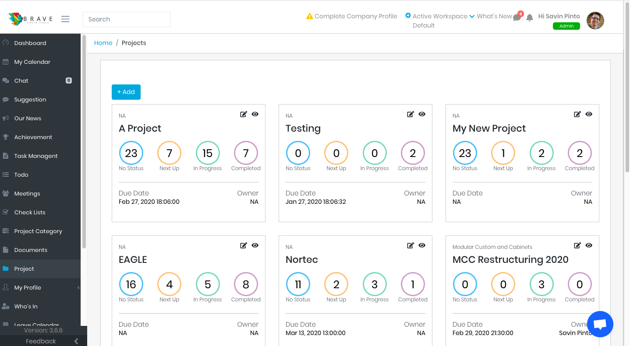Click EAGLE's Completed circle showing 8

click(246, 284)
